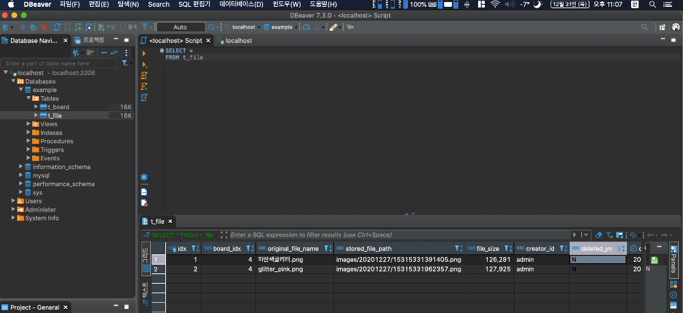Click the remove filters eraser icon
Screen dimensions: 683x313
coord(598,235)
